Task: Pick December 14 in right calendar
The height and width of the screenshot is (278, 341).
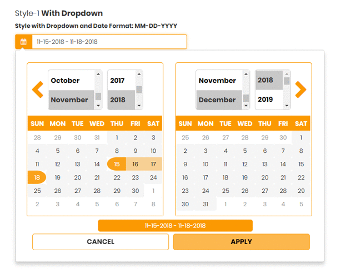Action: 283,164
